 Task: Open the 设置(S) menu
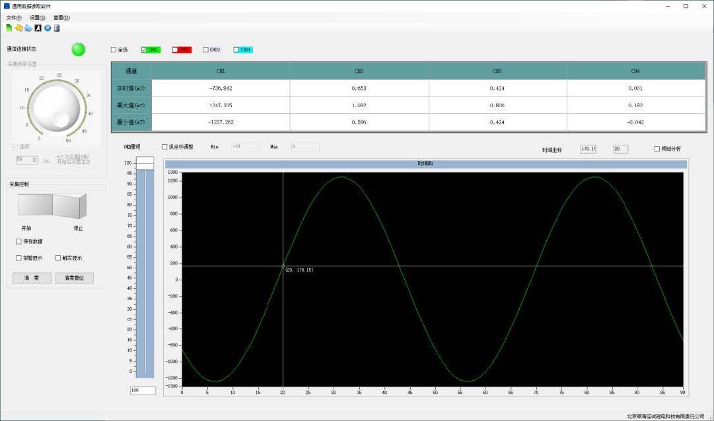point(38,17)
